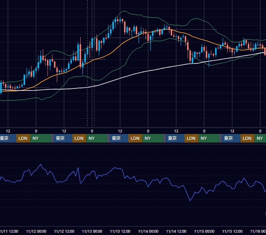Select the 東京 session block above 11/12 12:00
This screenshot has width=266, height=235.
(63, 138)
